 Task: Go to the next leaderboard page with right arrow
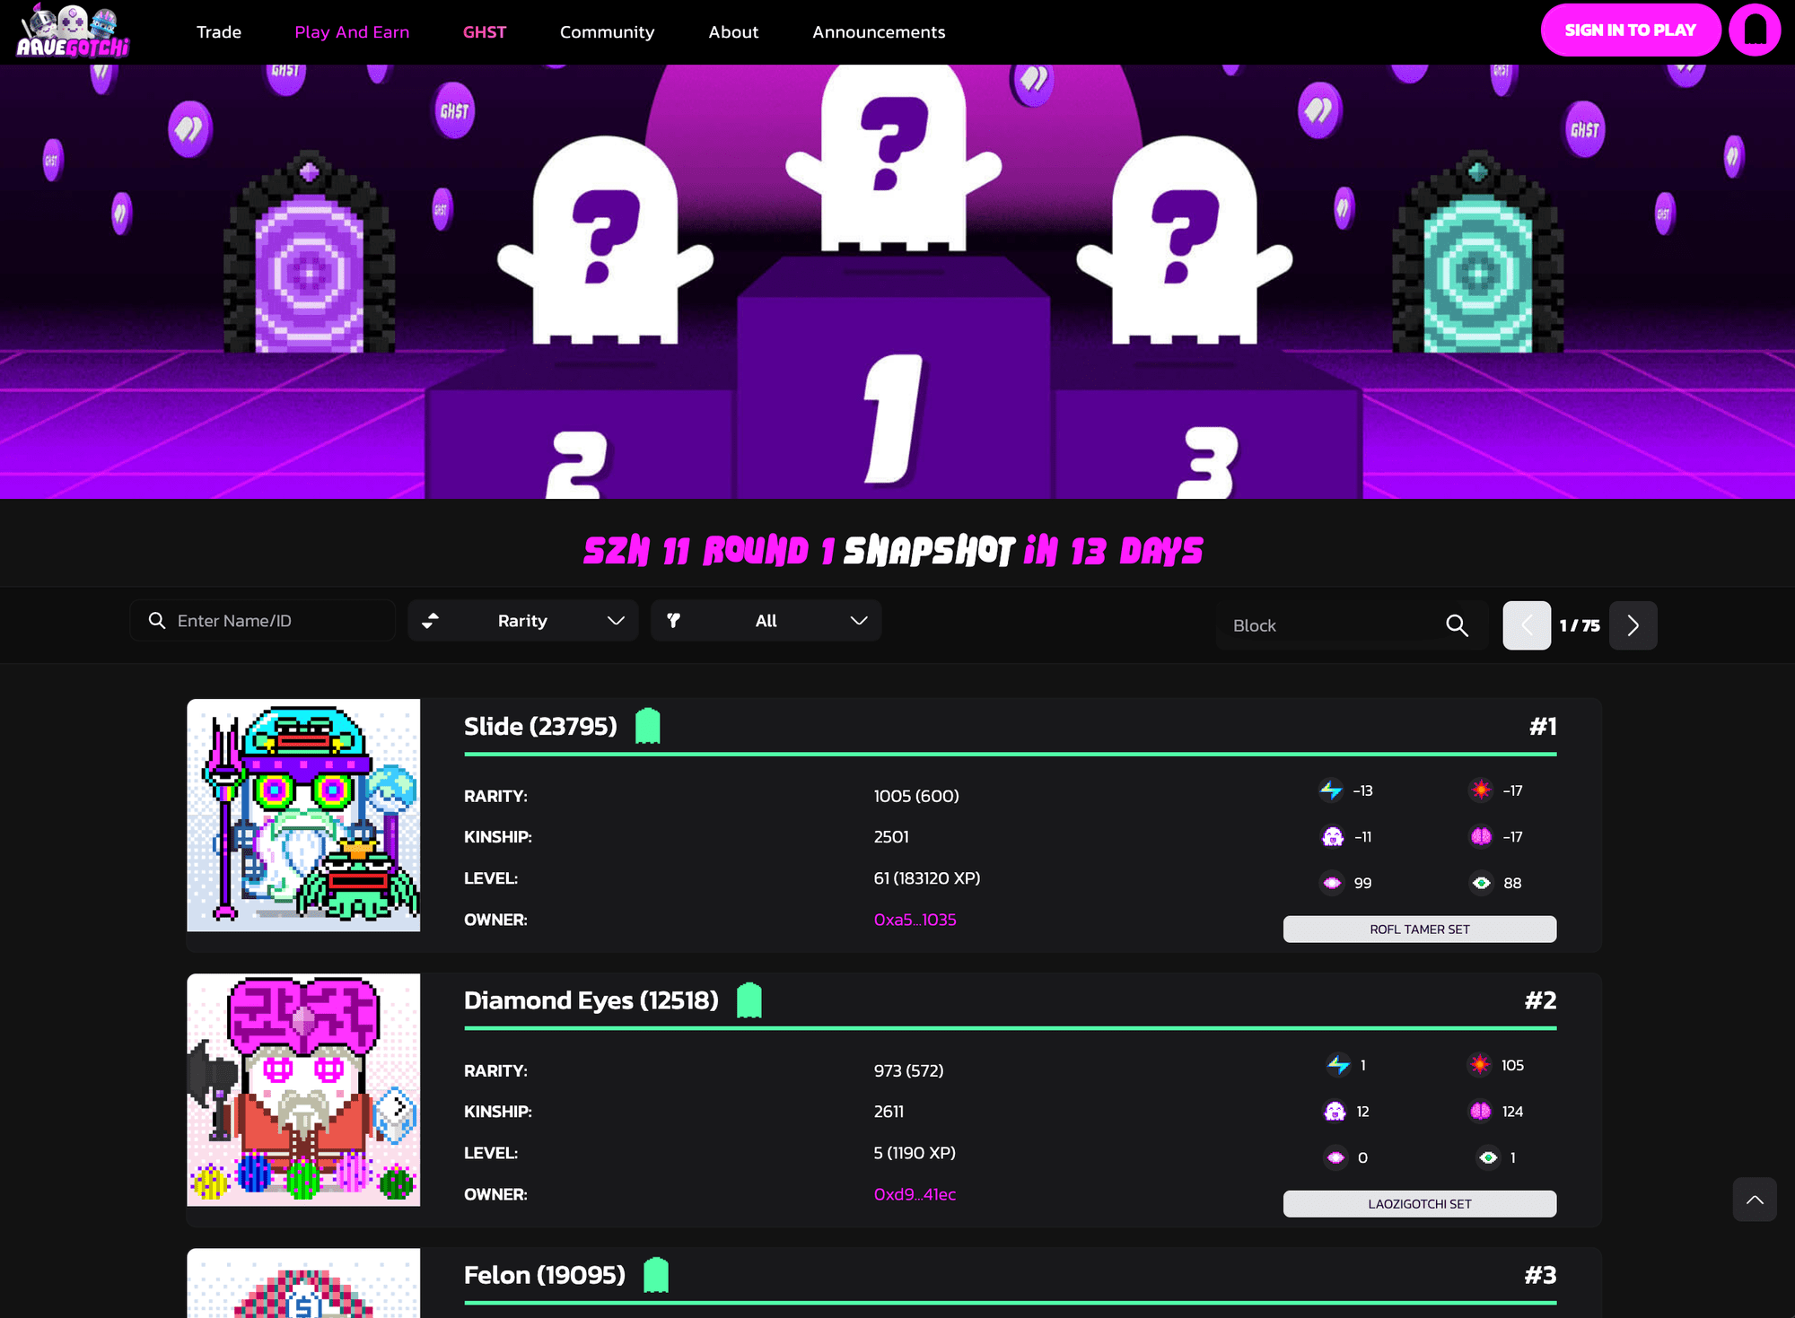click(1633, 625)
